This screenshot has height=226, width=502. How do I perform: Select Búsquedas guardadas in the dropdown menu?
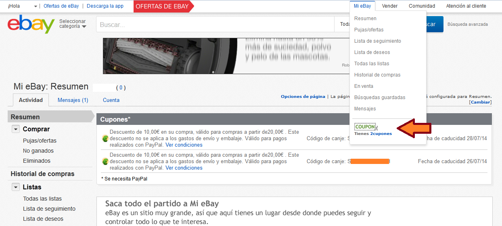pos(380,97)
